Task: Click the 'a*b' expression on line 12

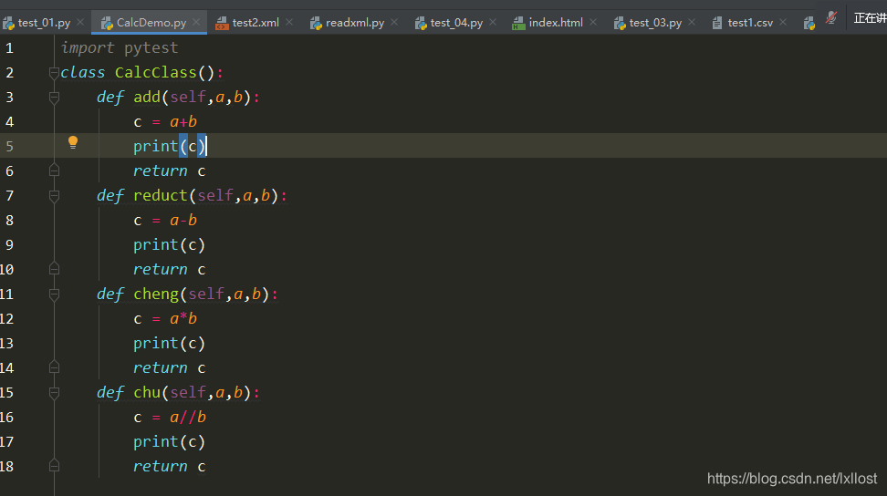Action: (183, 318)
